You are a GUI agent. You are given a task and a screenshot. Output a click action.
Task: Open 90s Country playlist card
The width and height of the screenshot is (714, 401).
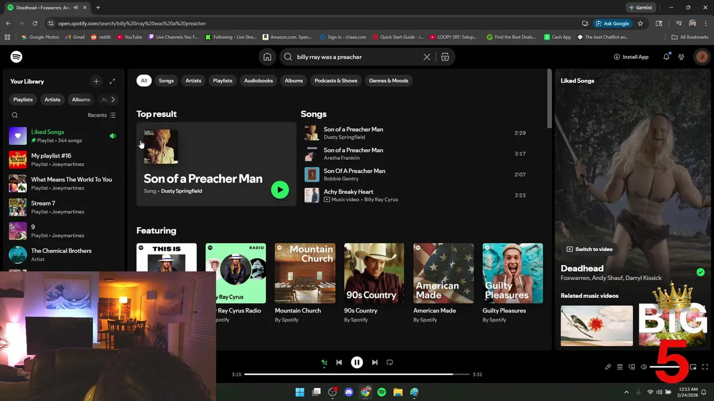(374, 283)
